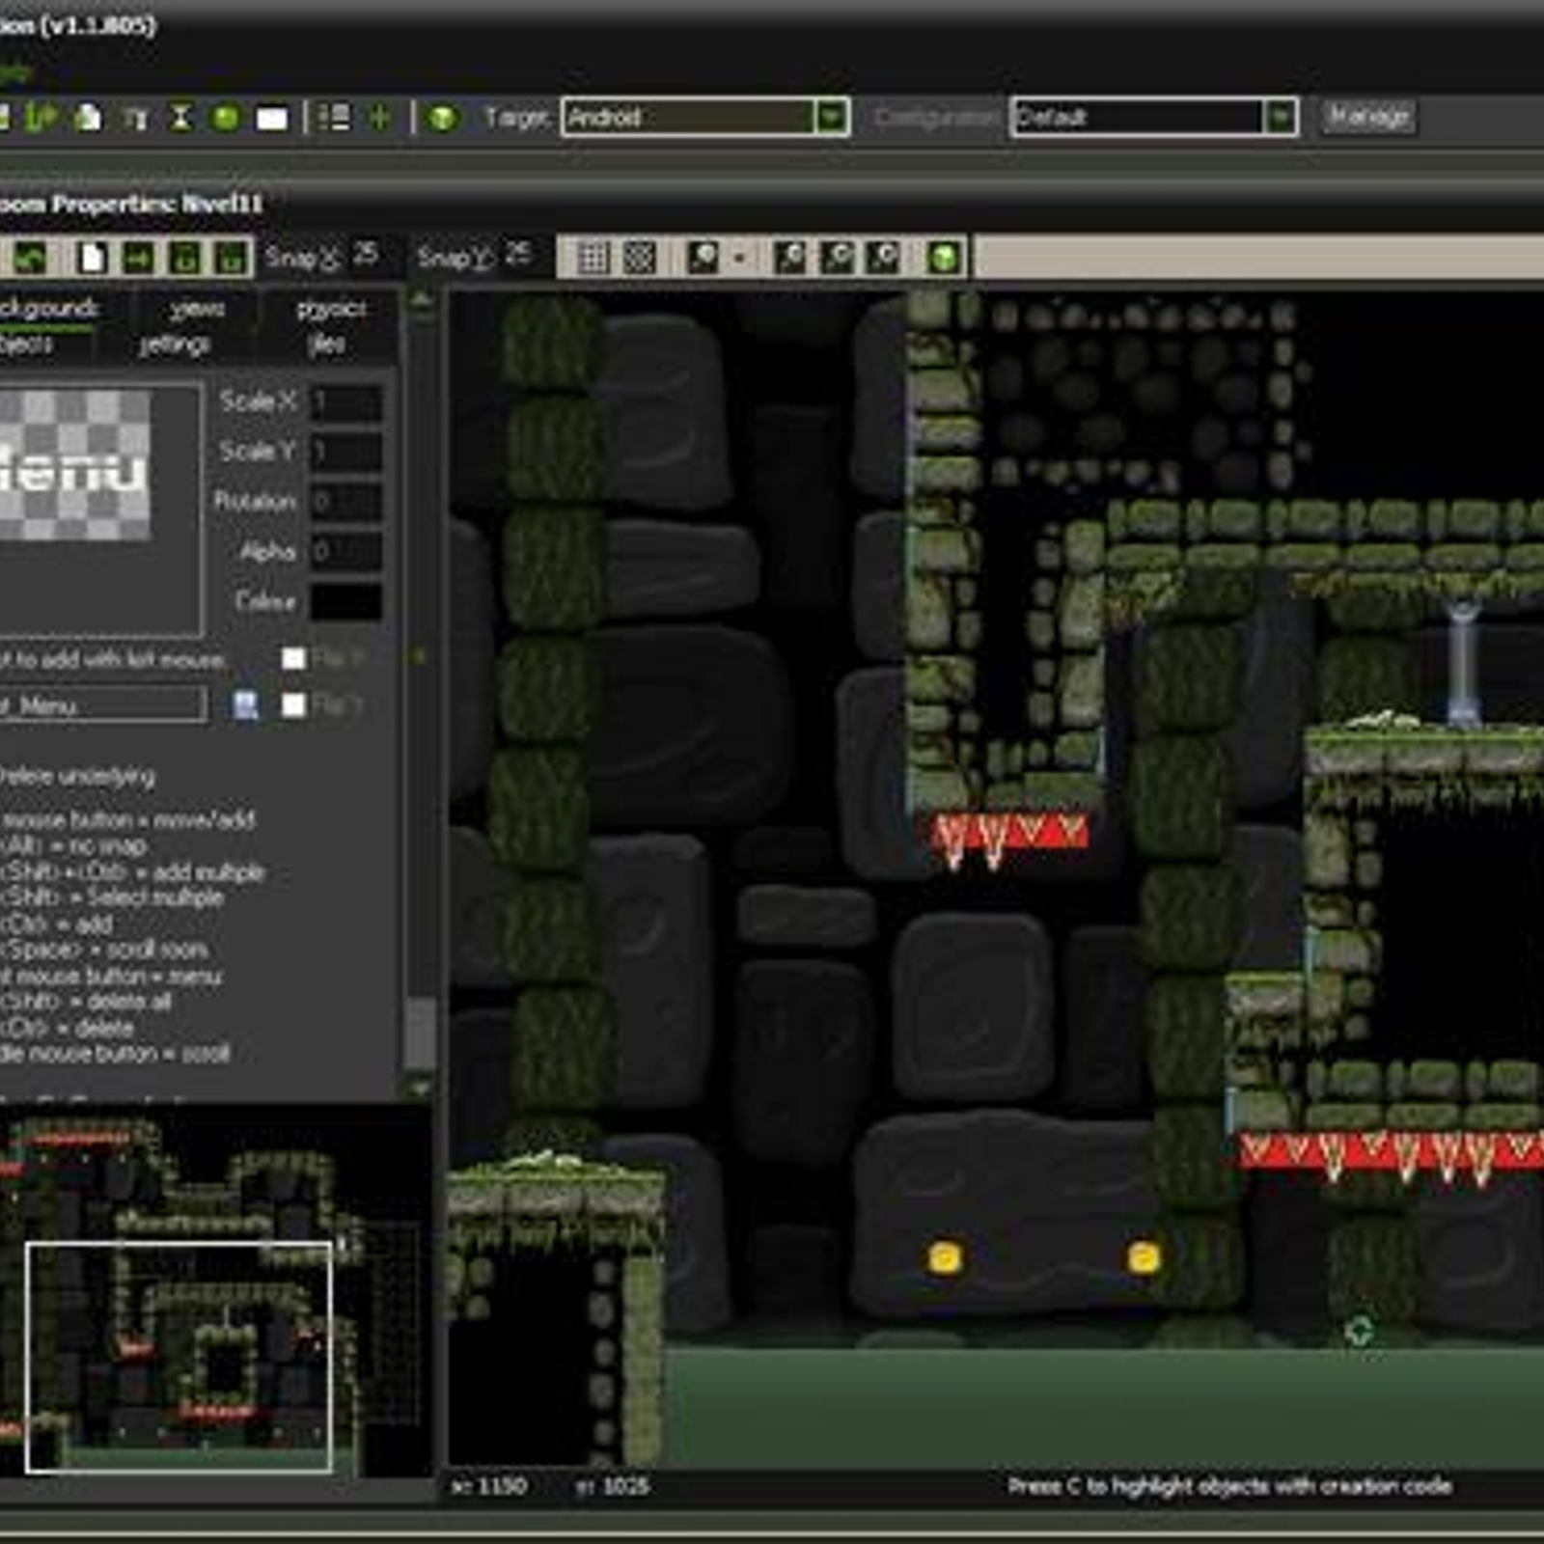Toggle the Flip Y checkbox
Viewport: 1544px width, 1544px height.
tap(293, 705)
